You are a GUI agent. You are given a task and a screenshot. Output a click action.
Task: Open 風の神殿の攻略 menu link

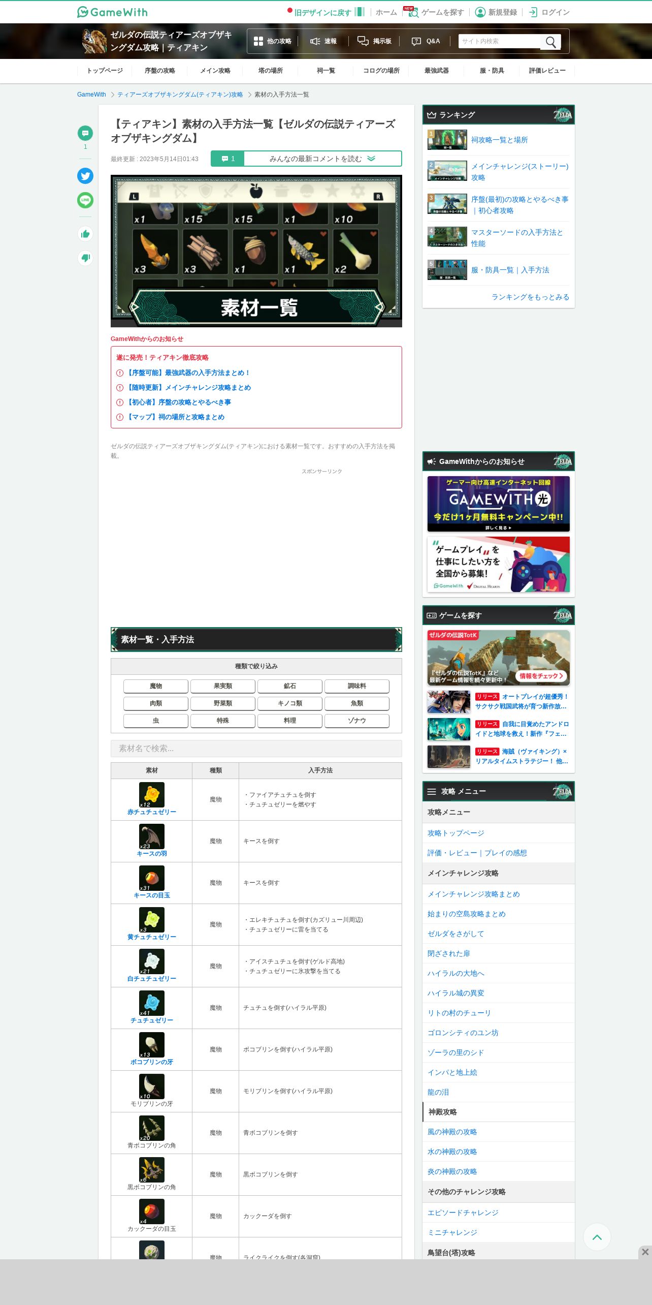(452, 1132)
